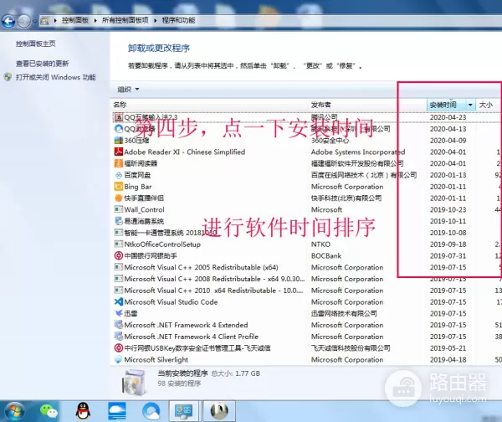Image resolution: width=502 pixels, height=422 pixels.
Task: Click the 中行网银USBKey tool icon
Action: [x=119, y=348]
